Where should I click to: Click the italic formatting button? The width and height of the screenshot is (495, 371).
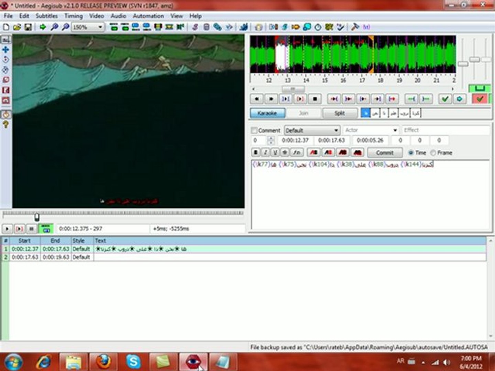pyautogui.click(x=265, y=153)
